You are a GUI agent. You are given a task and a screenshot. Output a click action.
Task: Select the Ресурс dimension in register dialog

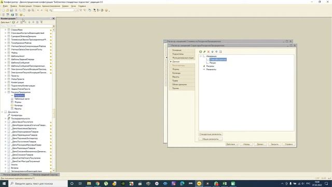click(x=213, y=63)
